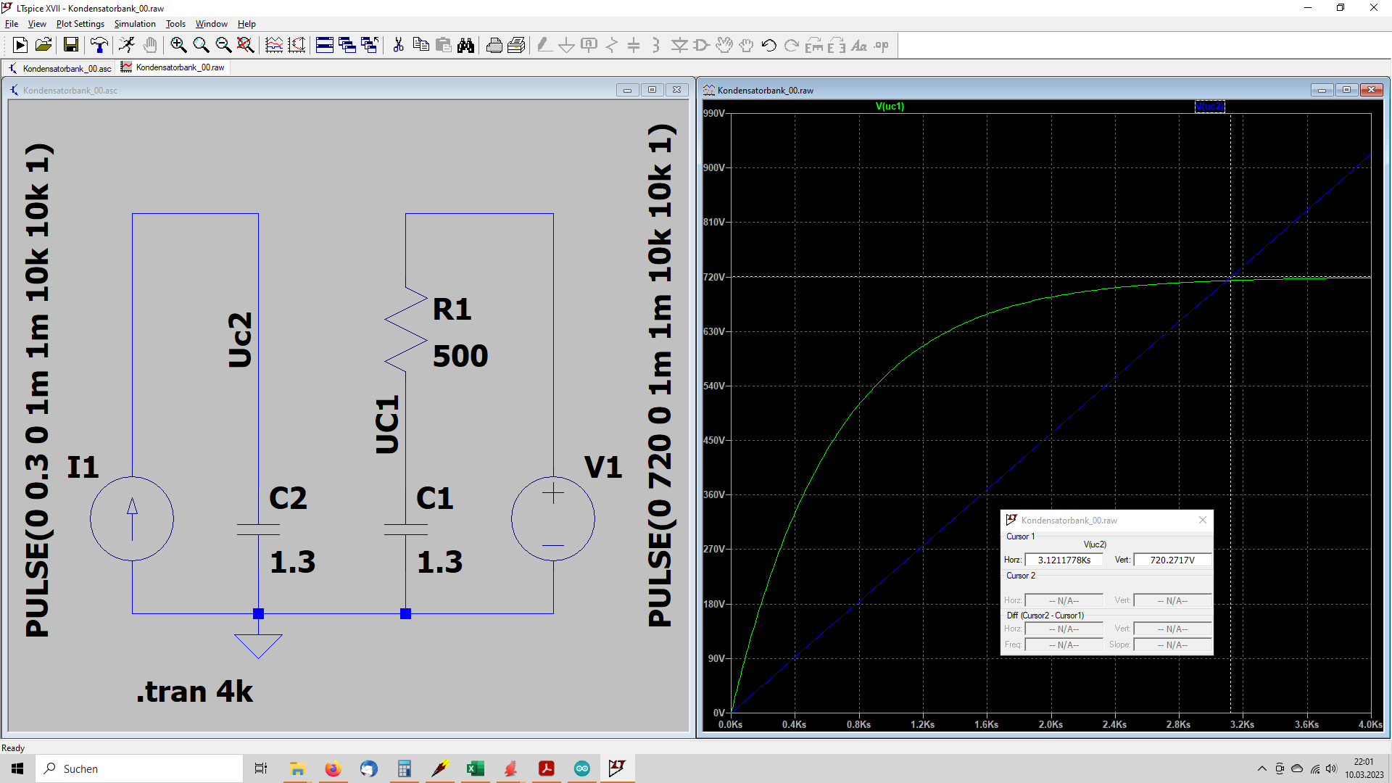
Task: Click the Place Capacitor icon
Action: 634,45
